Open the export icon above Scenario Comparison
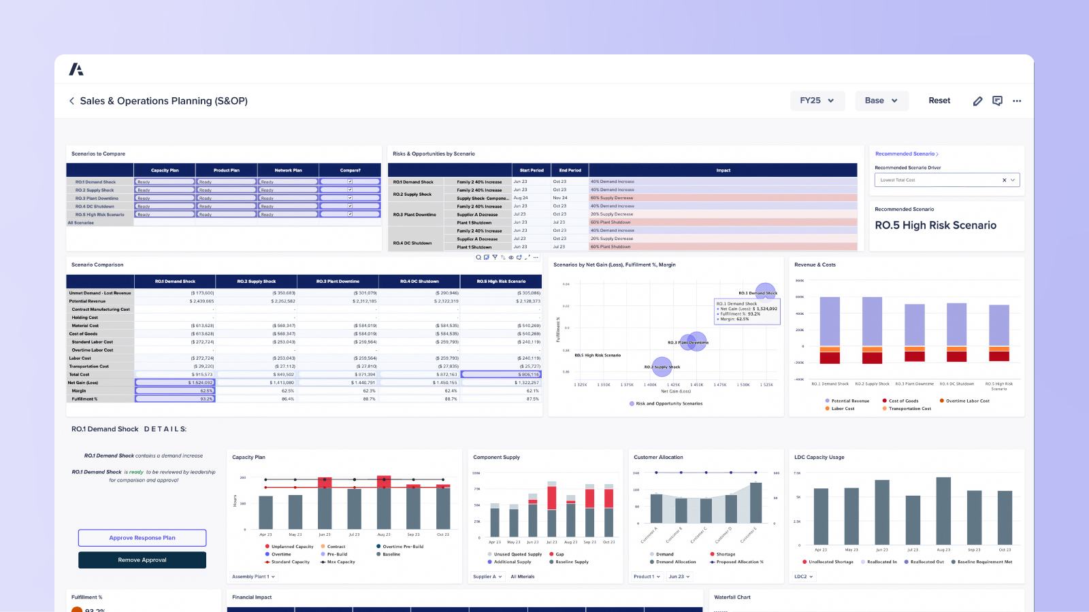 click(485, 258)
